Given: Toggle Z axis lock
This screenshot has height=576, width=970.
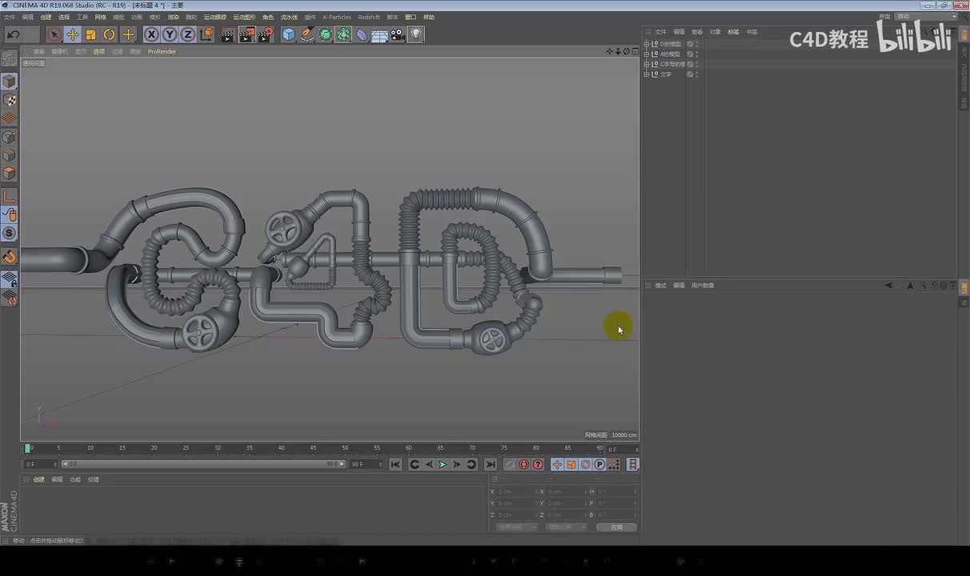Looking at the screenshot, I should (x=187, y=34).
